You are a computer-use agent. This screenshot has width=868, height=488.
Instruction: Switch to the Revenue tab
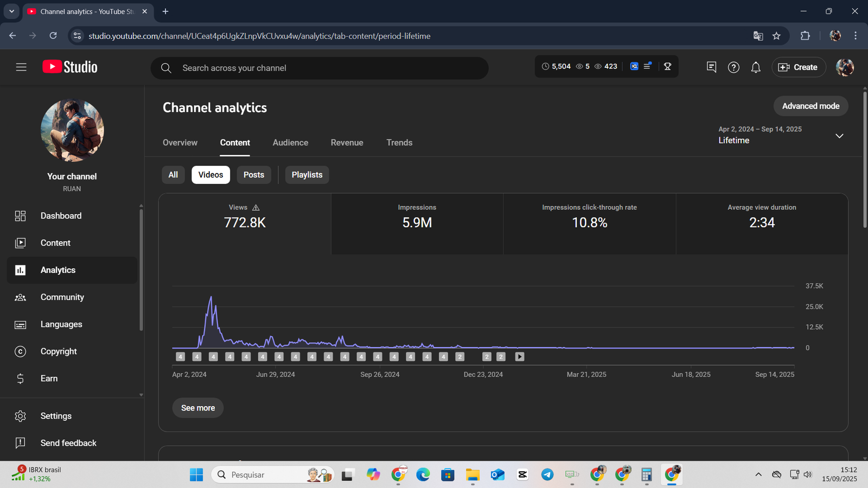coord(347,143)
